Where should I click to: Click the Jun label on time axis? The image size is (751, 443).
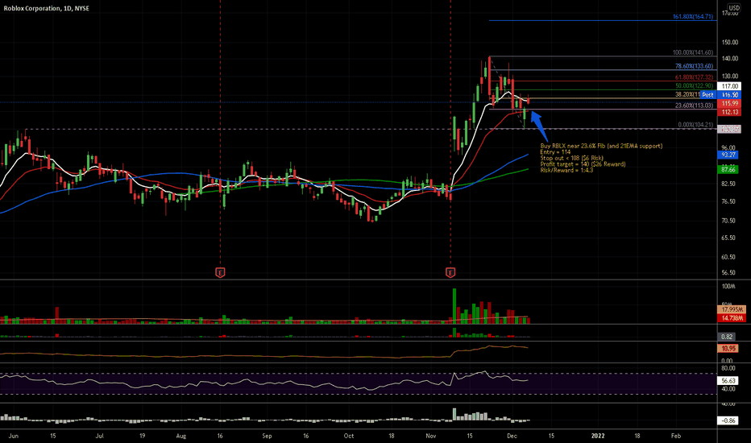coord(14,436)
